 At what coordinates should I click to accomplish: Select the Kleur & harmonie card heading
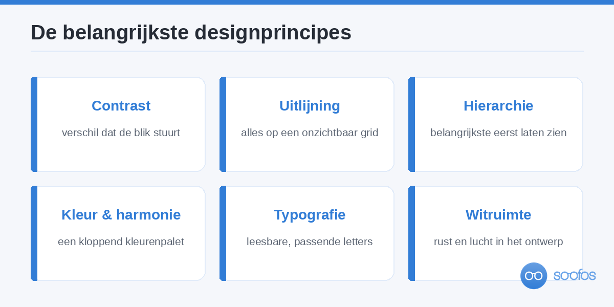[121, 215]
